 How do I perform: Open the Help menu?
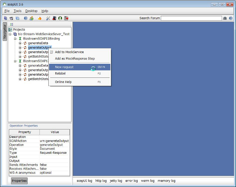(x=45, y=11)
